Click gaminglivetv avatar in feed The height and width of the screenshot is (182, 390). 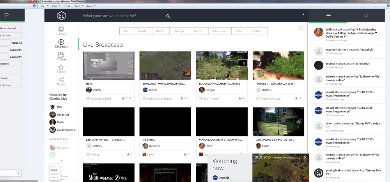319,173
